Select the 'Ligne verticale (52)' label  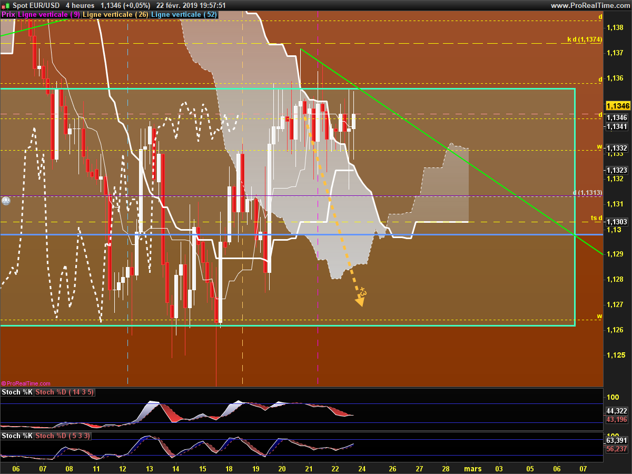click(184, 15)
